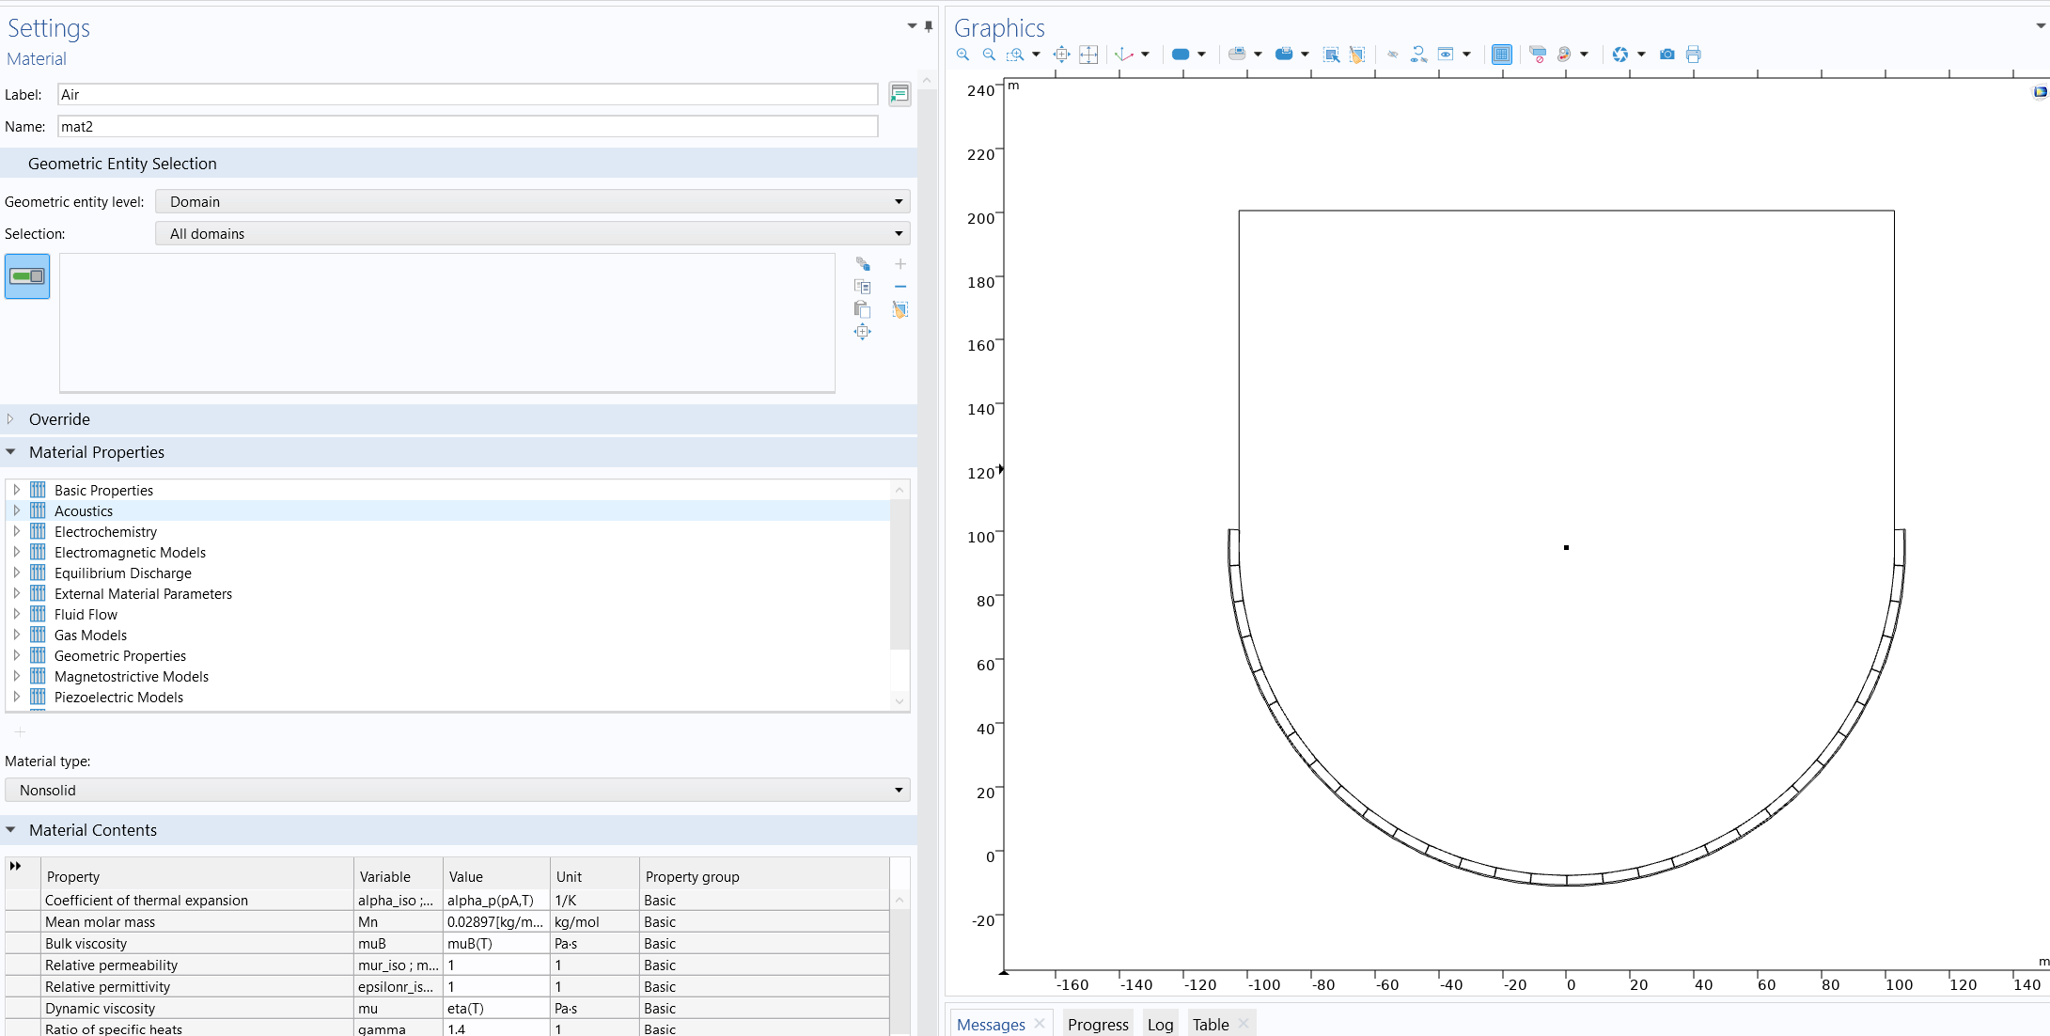
Task: Open the label properties icon next to Air
Action: click(x=900, y=94)
